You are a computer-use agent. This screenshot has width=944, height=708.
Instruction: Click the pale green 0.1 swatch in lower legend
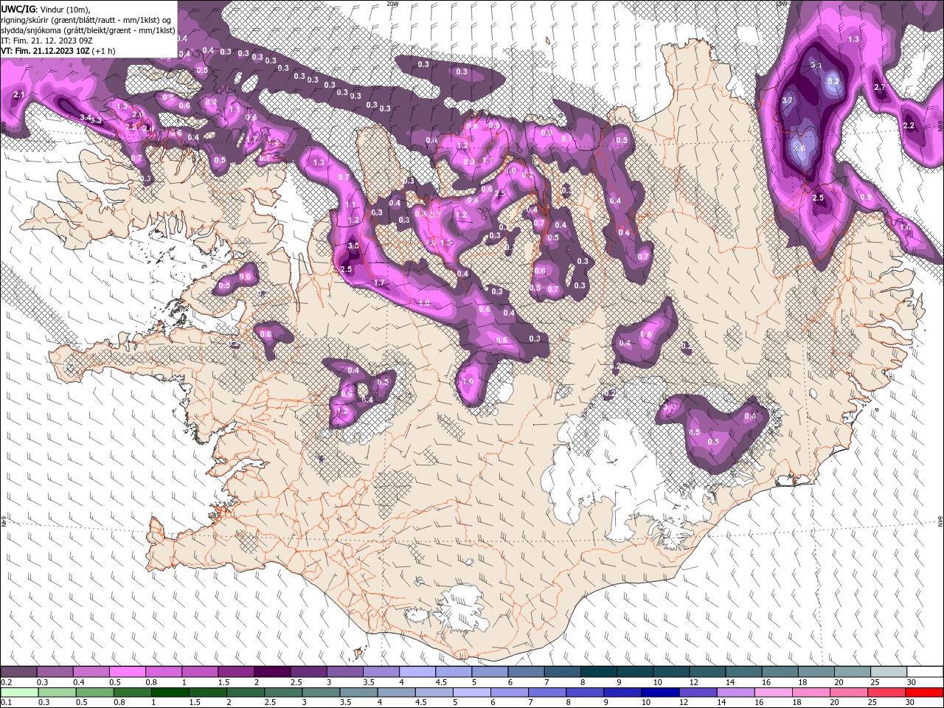coord(20,693)
